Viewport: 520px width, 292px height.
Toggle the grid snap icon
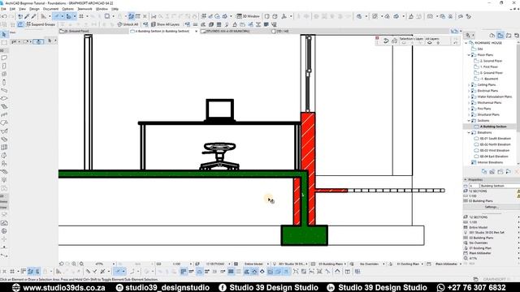81,16
